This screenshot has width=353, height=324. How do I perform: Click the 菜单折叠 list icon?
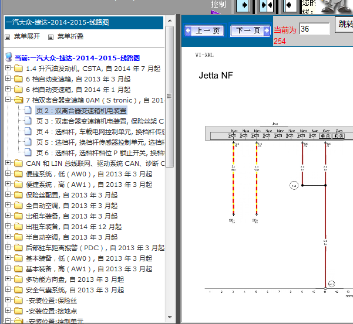click(x=51, y=37)
